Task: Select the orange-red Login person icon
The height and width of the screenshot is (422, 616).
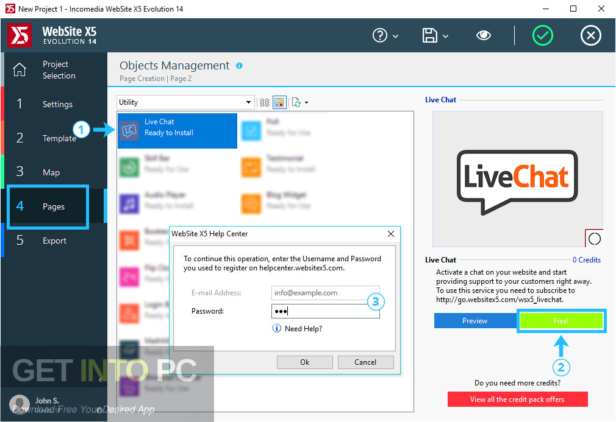Action: click(129, 314)
